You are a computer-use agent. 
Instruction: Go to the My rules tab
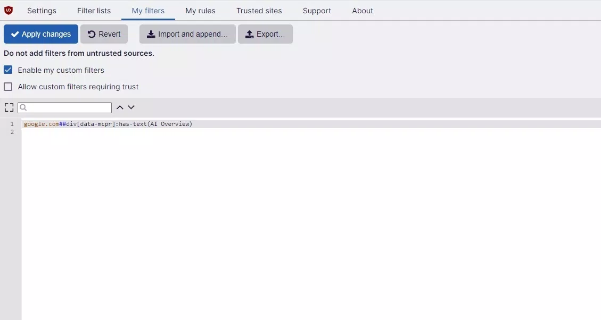point(200,11)
